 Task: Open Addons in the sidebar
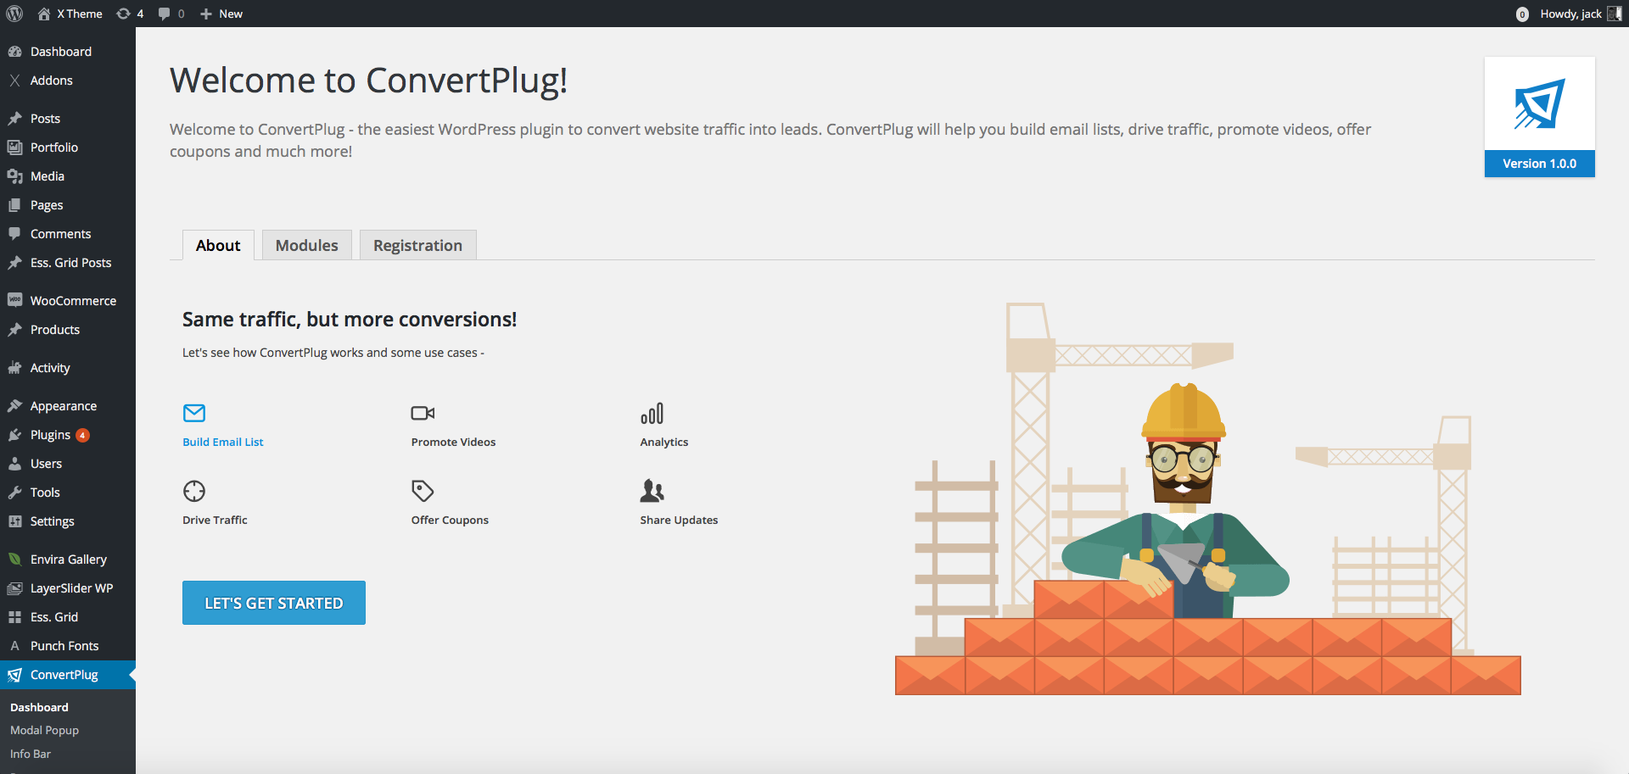68,81
